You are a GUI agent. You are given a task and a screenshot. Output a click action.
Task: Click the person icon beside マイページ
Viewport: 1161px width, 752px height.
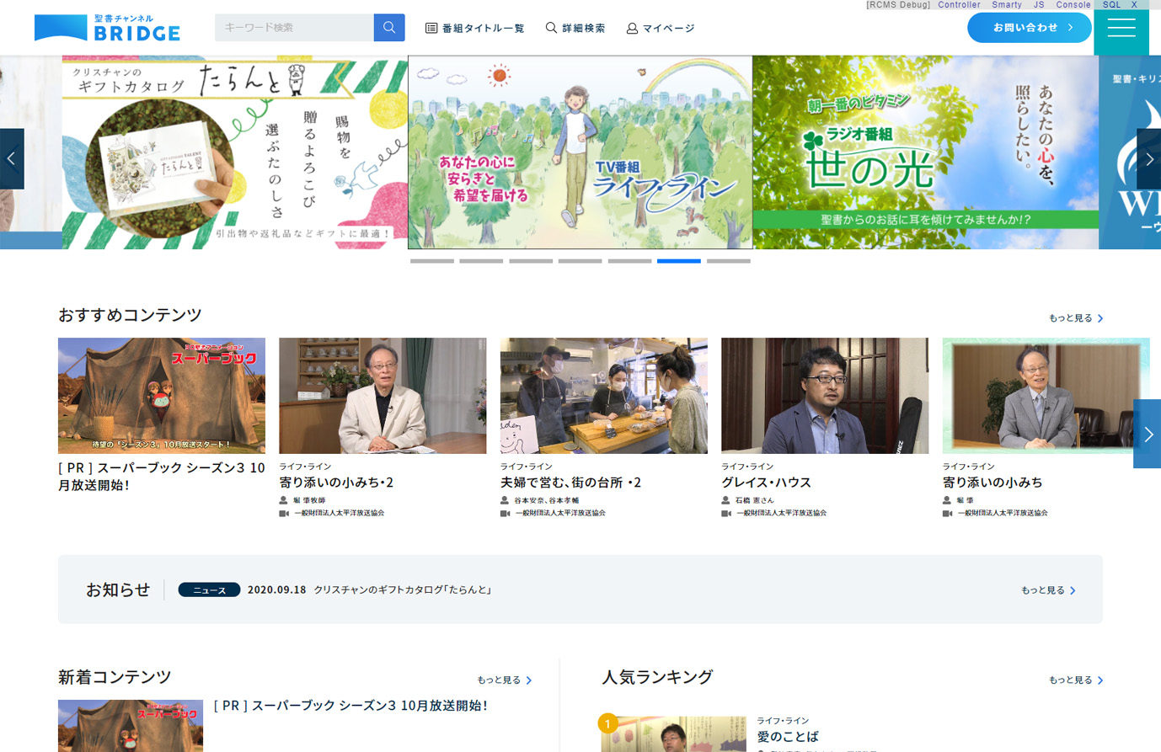[x=631, y=28]
